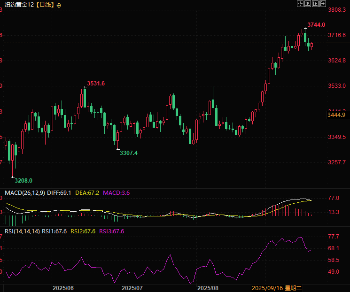
Task: Click the 3208.0 lowest price label
Action: (x=23, y=181)
